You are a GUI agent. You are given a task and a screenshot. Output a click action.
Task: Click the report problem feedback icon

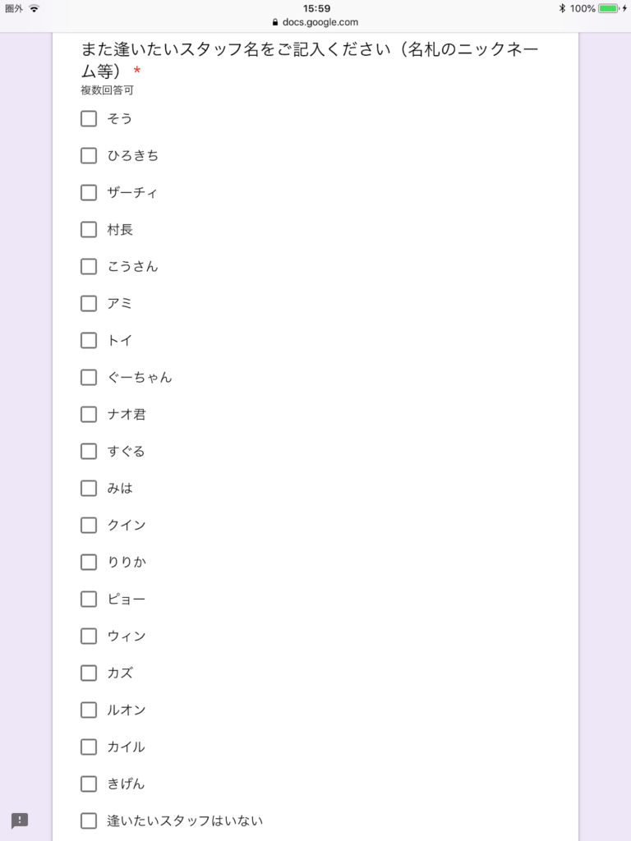[20, 820]
